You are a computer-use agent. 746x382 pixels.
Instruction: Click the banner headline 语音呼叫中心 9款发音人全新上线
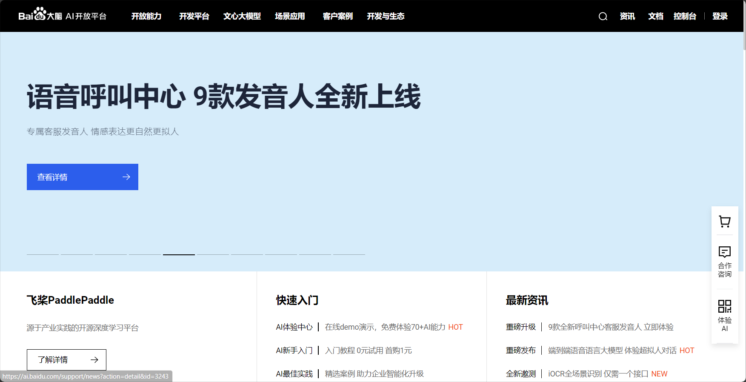pos(224,97)
